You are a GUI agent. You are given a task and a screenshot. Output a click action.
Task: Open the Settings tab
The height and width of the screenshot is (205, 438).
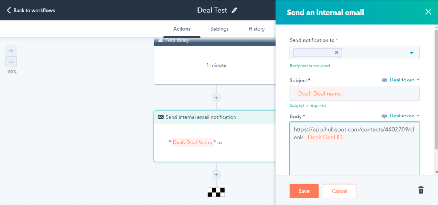[219, 29]
